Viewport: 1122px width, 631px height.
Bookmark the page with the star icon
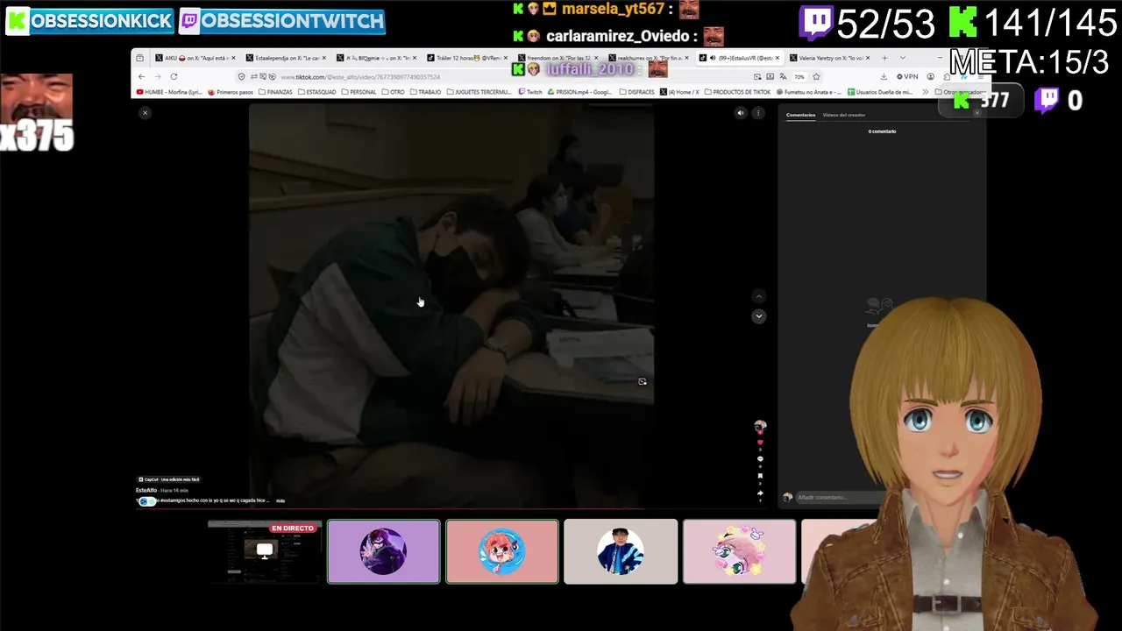click(x=816, y=76)
